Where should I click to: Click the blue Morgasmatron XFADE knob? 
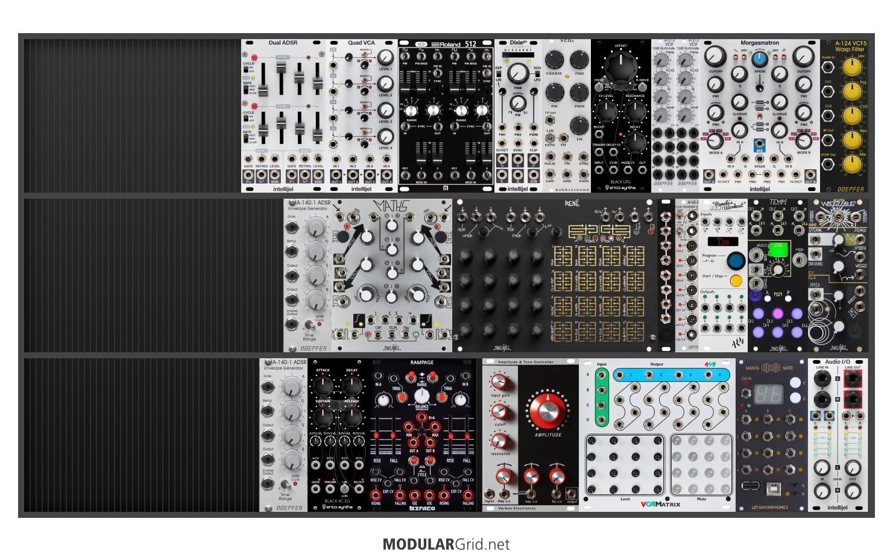pos(760,59)
